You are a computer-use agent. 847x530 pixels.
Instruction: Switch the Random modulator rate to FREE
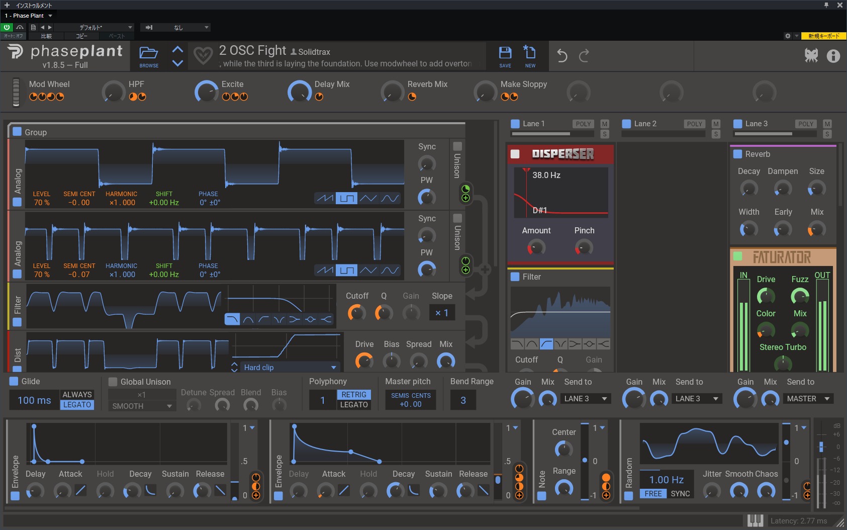pos(653,494)
